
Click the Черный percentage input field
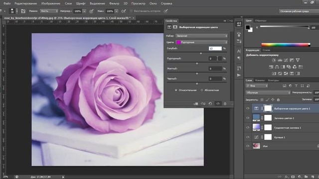point(215,79)
